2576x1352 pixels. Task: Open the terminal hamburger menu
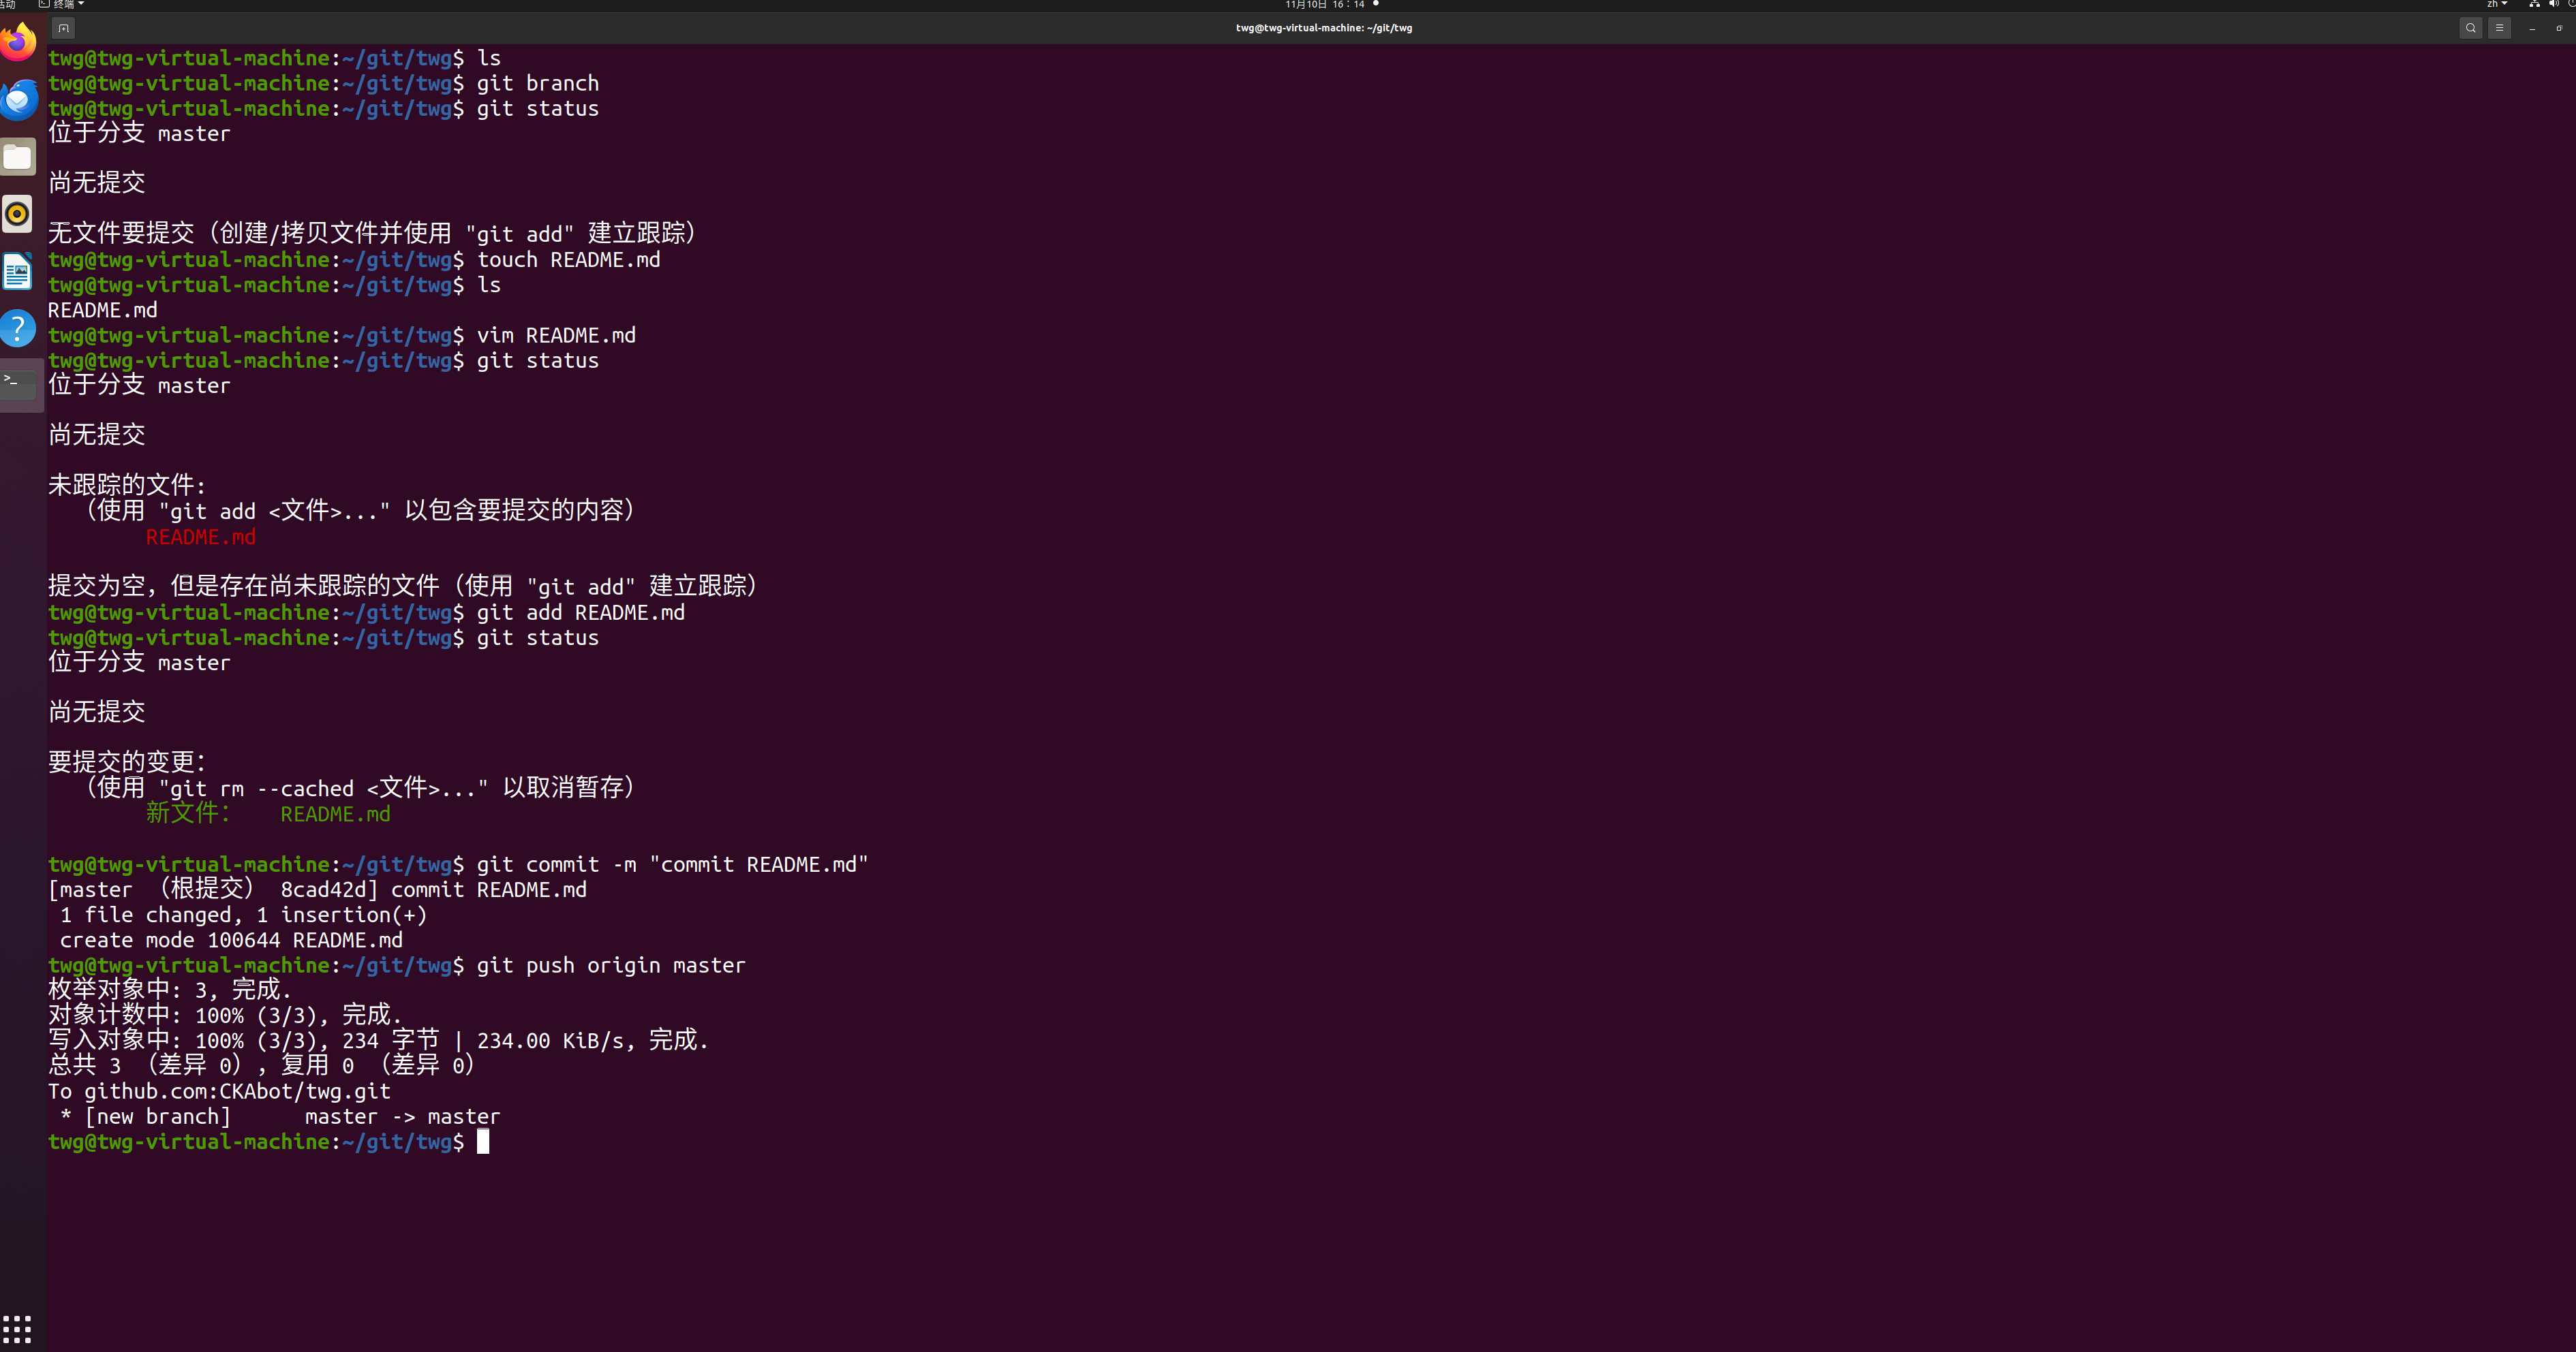[x=2499, y=28]
